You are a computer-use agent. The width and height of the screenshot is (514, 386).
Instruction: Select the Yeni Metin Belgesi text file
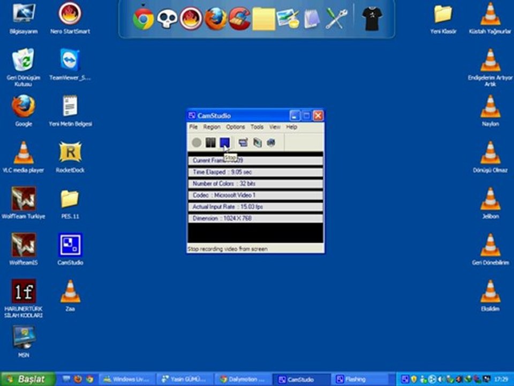70,110
